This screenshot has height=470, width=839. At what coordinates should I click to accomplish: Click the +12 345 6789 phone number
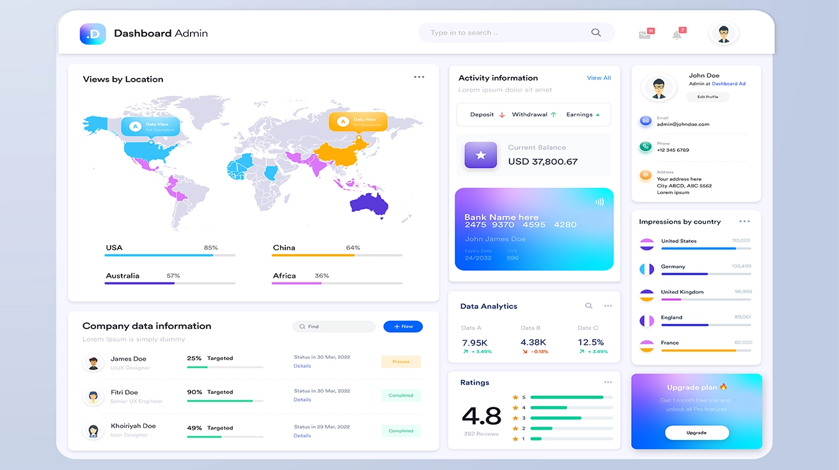click(673, 150)
